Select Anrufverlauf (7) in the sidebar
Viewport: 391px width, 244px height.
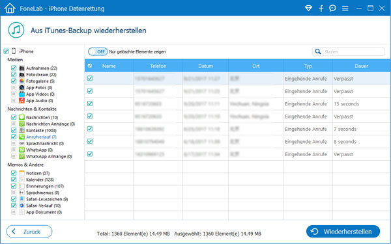pos(41,137)
